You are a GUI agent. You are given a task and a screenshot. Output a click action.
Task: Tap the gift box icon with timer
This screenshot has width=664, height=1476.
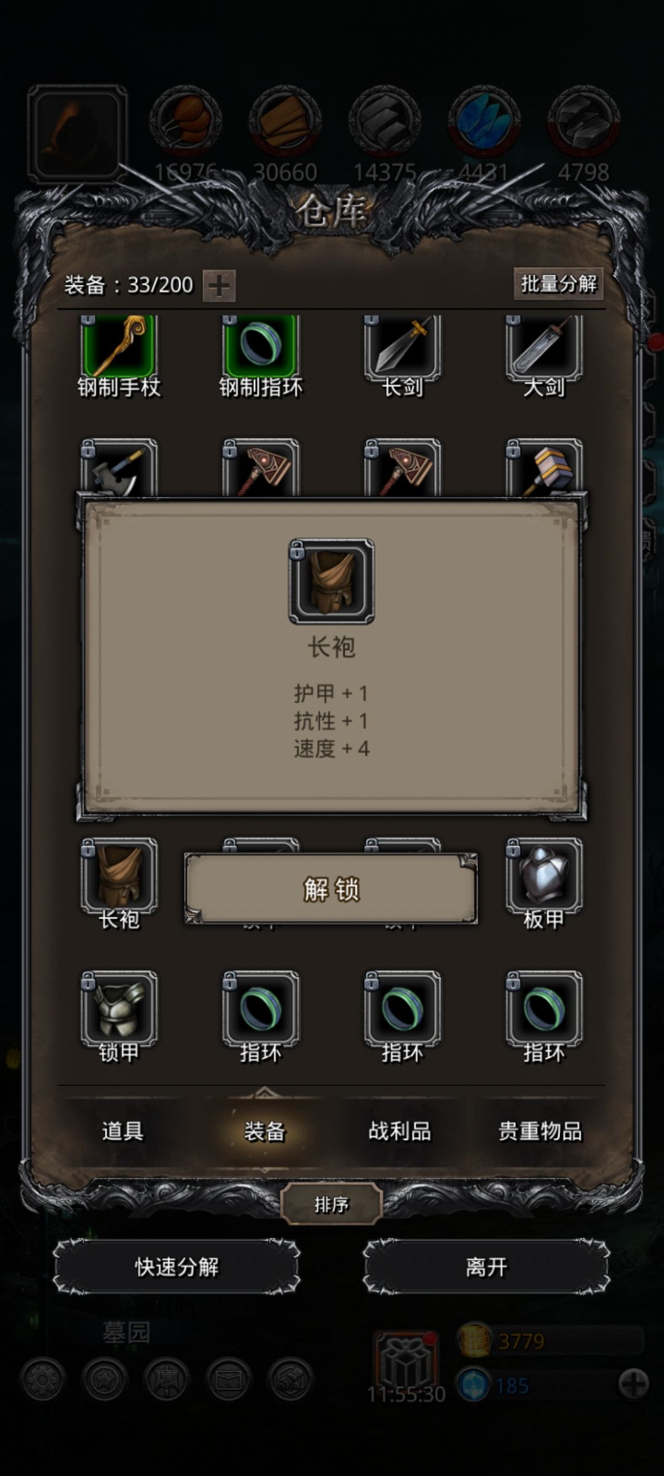point(405,1363)
